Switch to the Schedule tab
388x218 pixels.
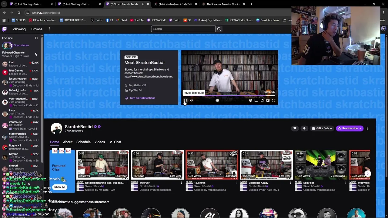[x=83, y=142]
